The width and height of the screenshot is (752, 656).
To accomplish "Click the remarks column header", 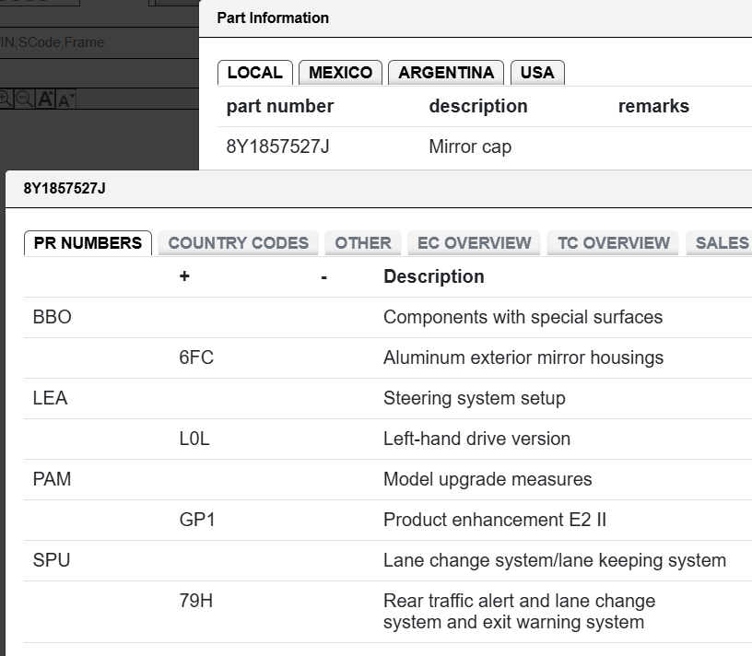I will pyautogui.click(x=653, y=106).
